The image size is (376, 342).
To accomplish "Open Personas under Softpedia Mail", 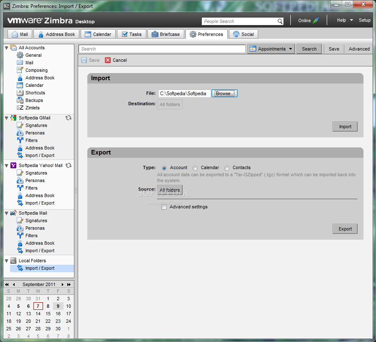I will pyautogui.click(x=35, y=228).
